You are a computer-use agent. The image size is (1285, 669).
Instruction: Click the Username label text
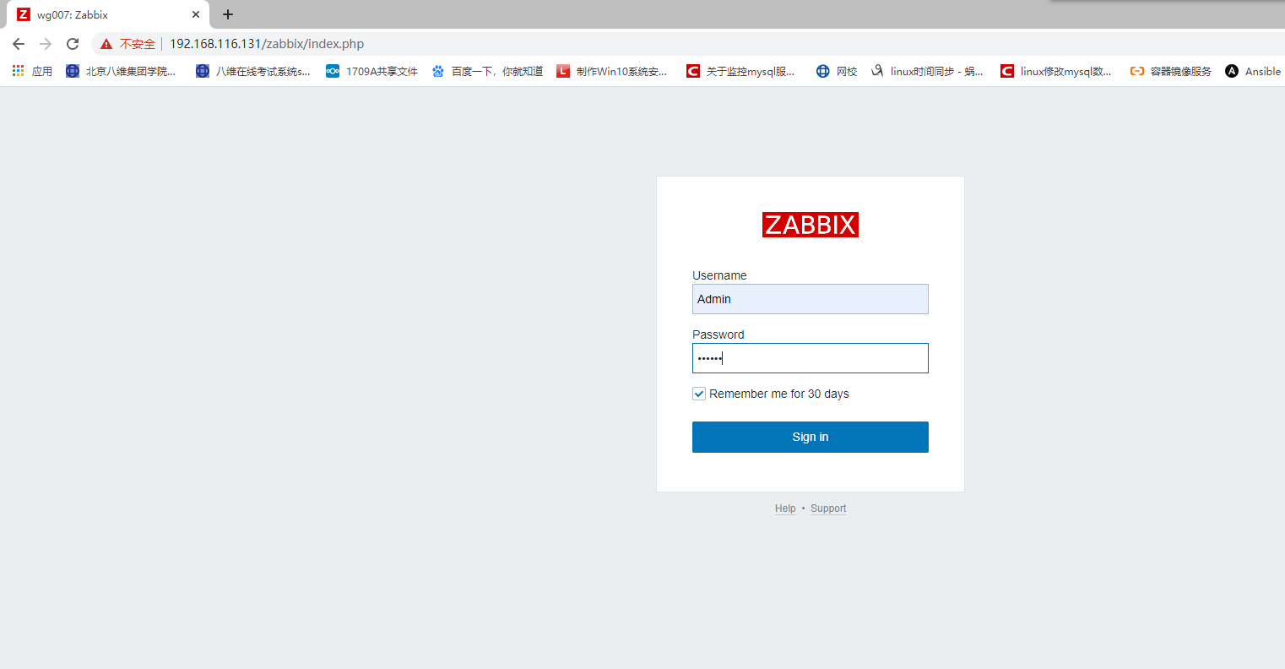[719, 275]
